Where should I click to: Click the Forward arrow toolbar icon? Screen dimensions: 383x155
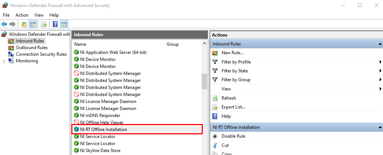click(13, 24)
